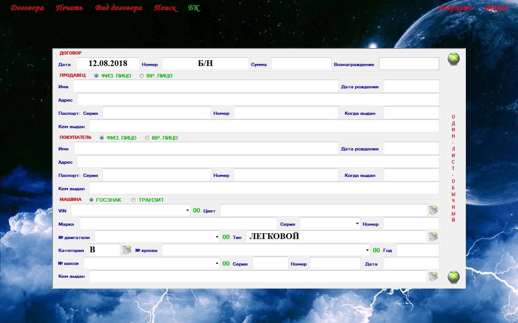Click the Категория field showing B
Screen dimensions: 518x323
coord(104,250)
